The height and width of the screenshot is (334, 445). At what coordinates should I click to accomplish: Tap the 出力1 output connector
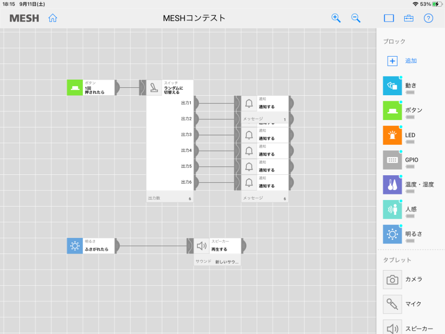coord(196,103)
